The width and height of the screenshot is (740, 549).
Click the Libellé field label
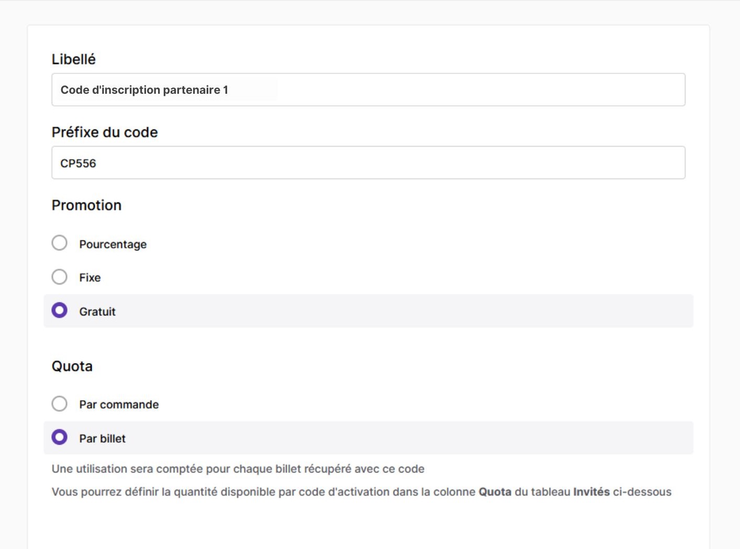coord(73,59)
